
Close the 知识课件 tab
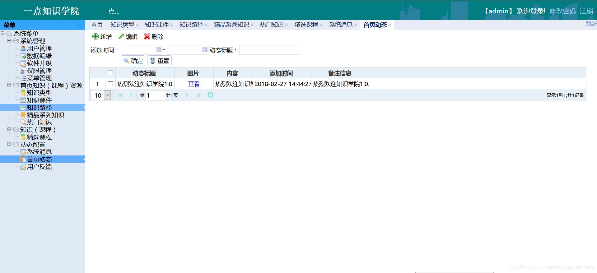pyautogui.click(x=171, y=25)
